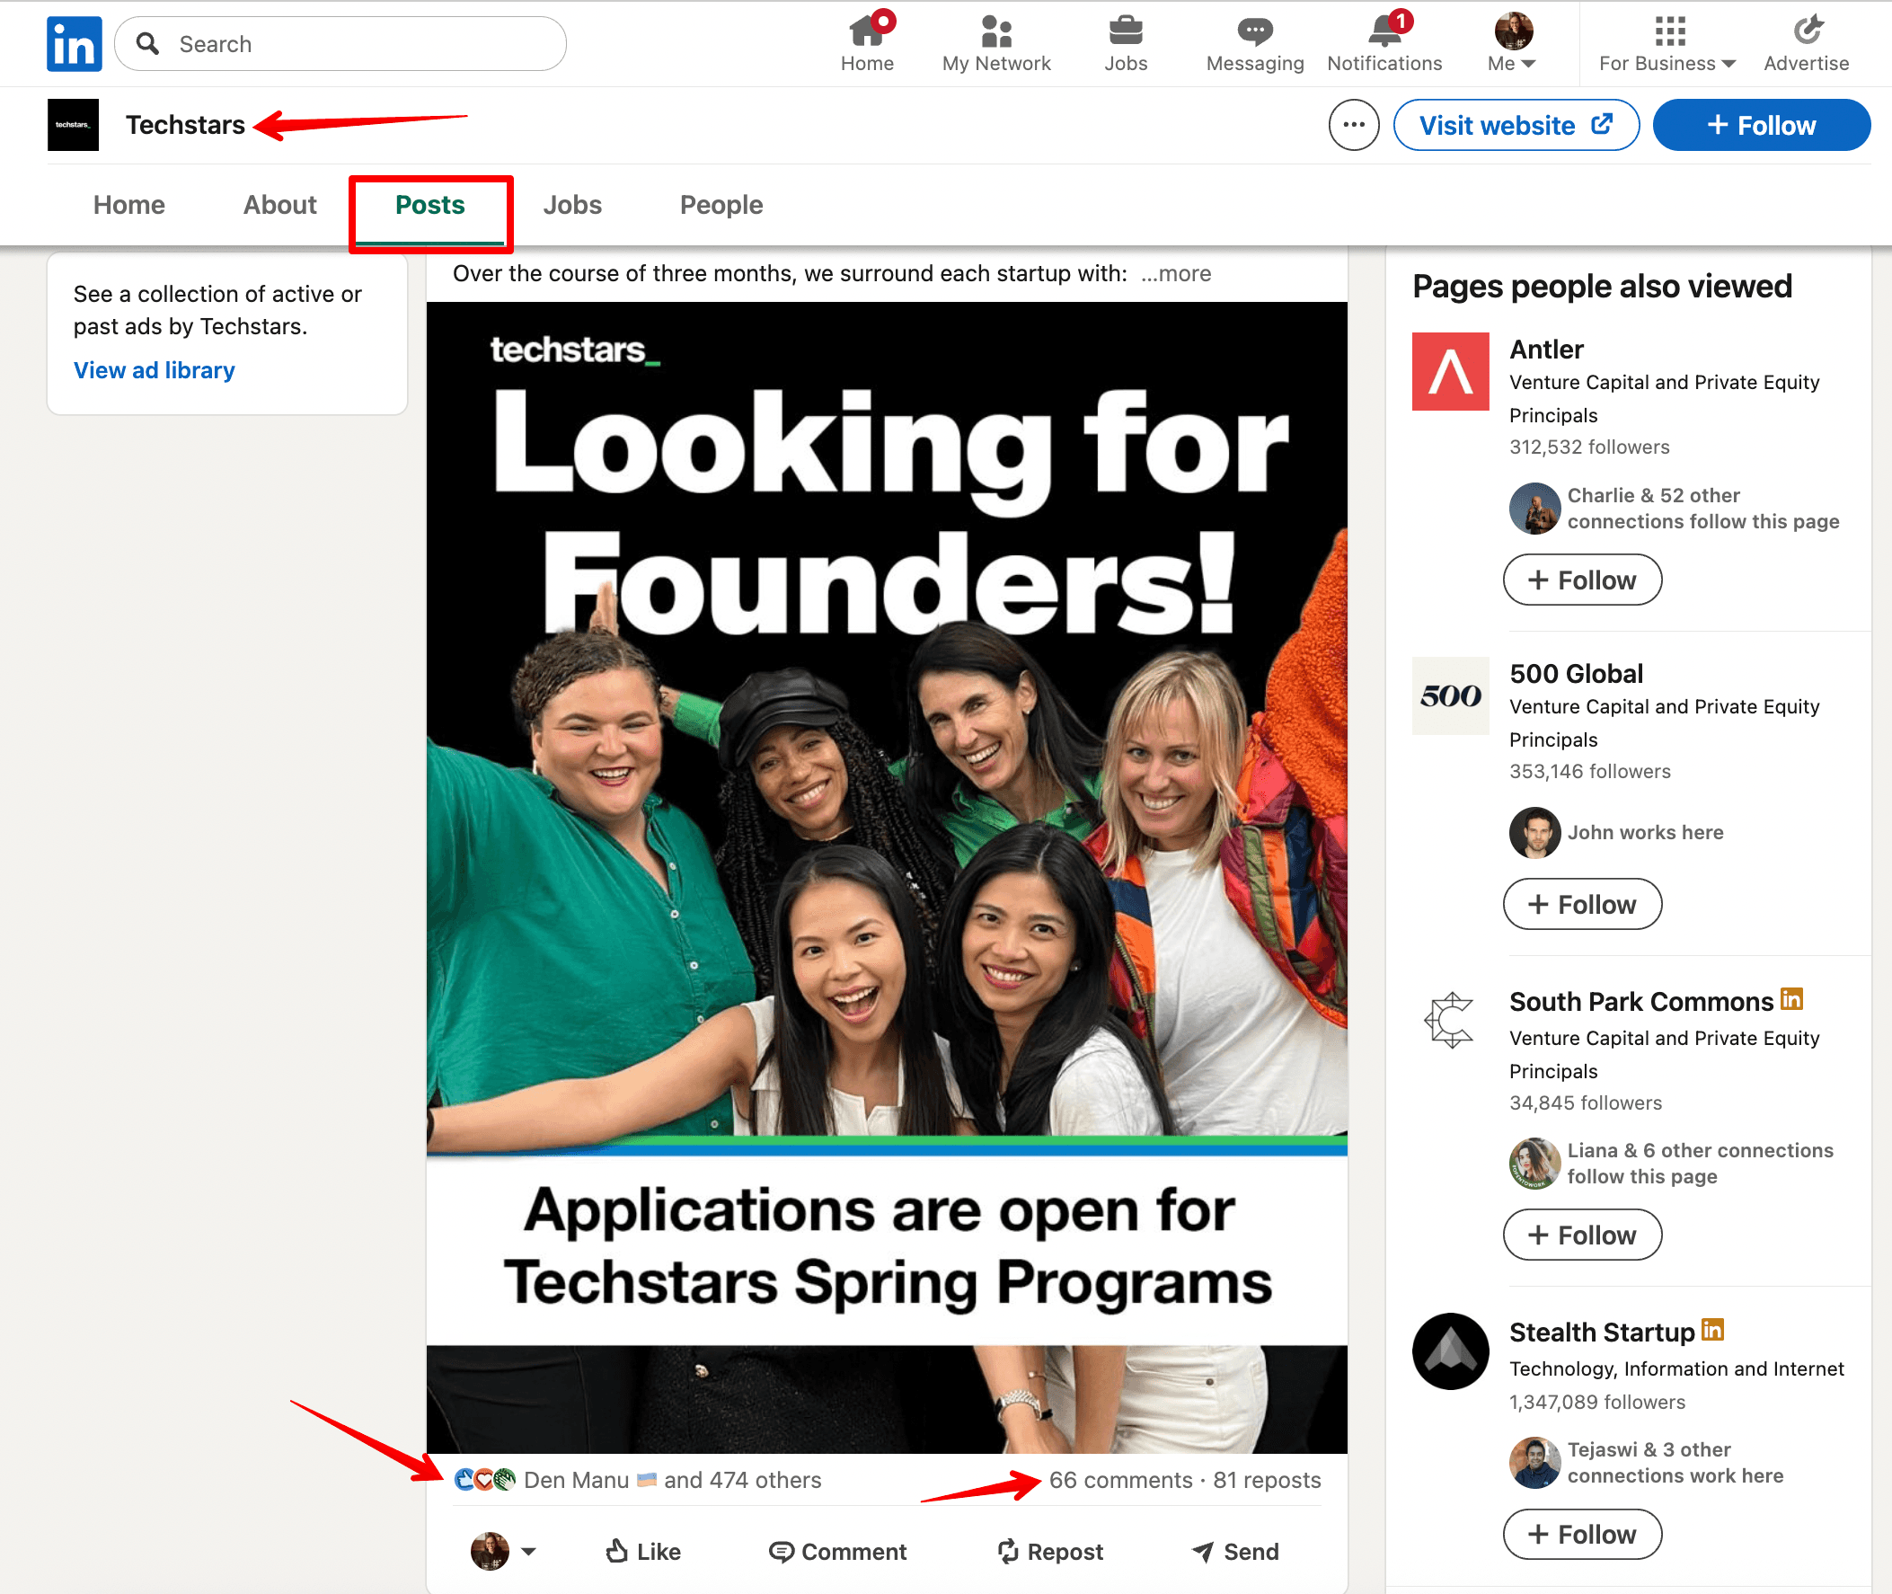Switch to the People tab
The width and height of the screenshot is (1892, 1594).
point(721,204)
